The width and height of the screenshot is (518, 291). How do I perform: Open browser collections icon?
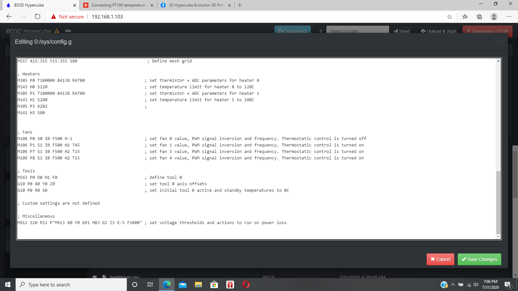point(479,16)
